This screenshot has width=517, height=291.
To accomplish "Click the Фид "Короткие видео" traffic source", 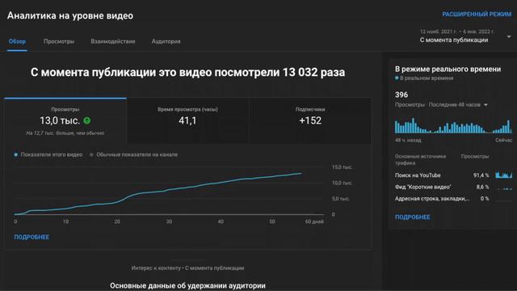I will (x=423, y=187).
